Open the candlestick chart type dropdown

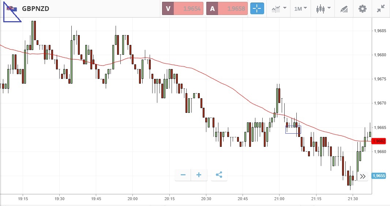(x=323, y=9)
